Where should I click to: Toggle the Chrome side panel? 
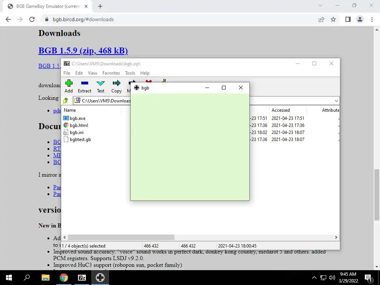[348, 19]
